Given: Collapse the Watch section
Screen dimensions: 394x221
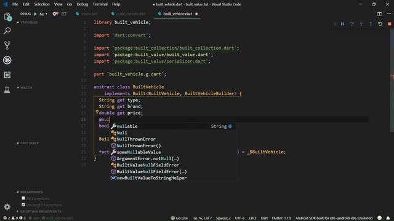Looking at the screenshot, I should point(25,87).
